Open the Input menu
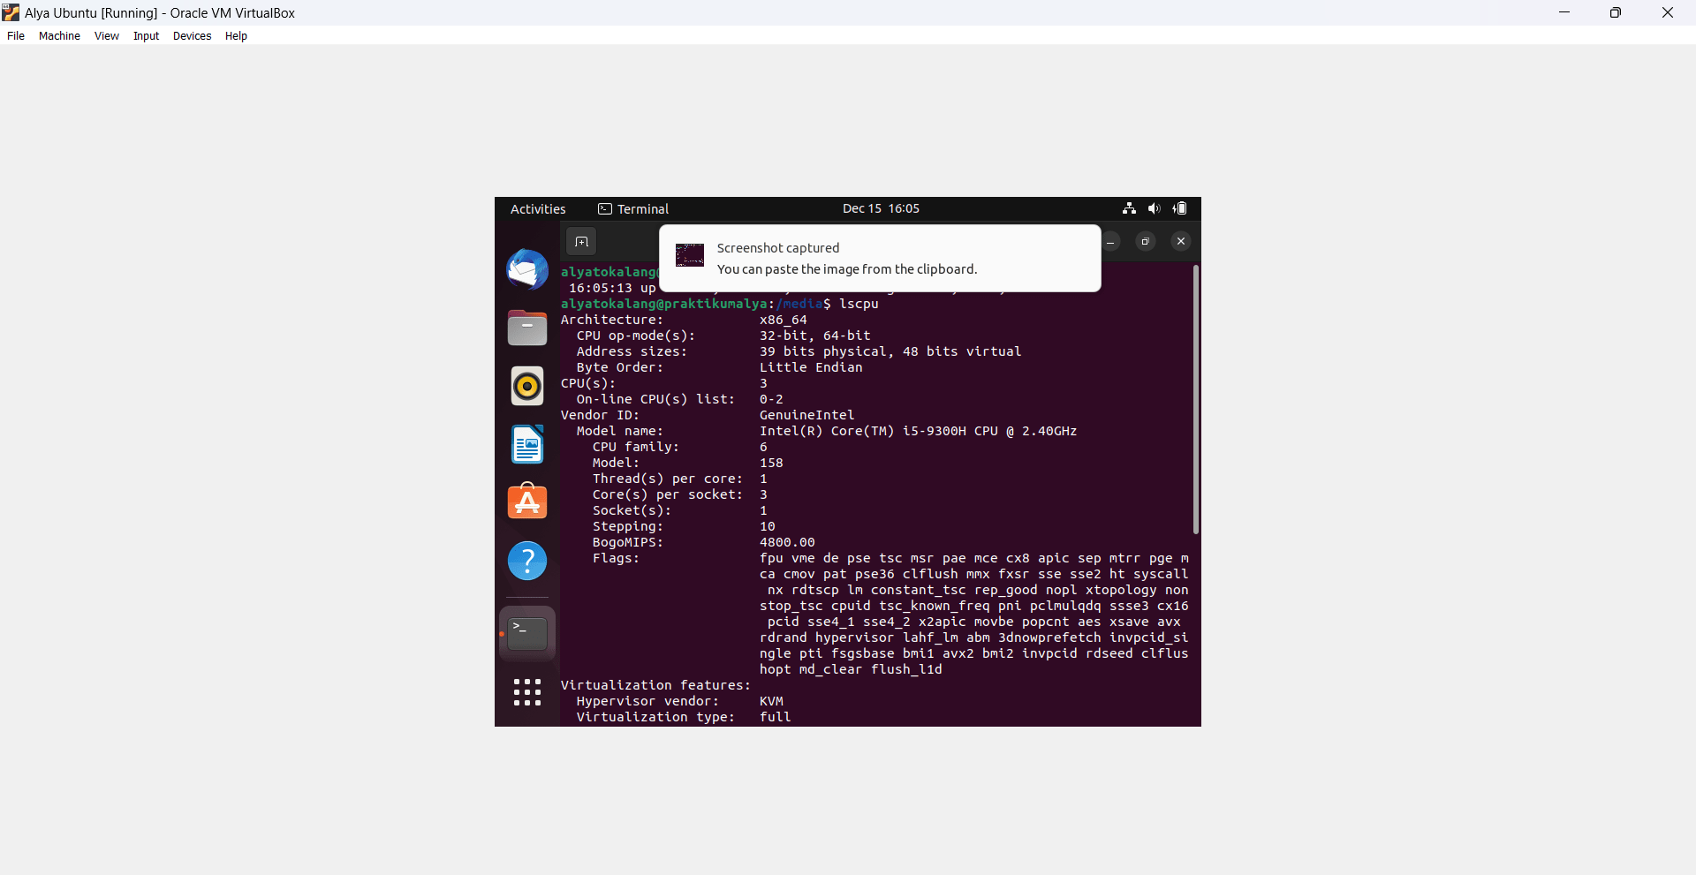This screenshot has width=1696, height=875. coord(146,36)
